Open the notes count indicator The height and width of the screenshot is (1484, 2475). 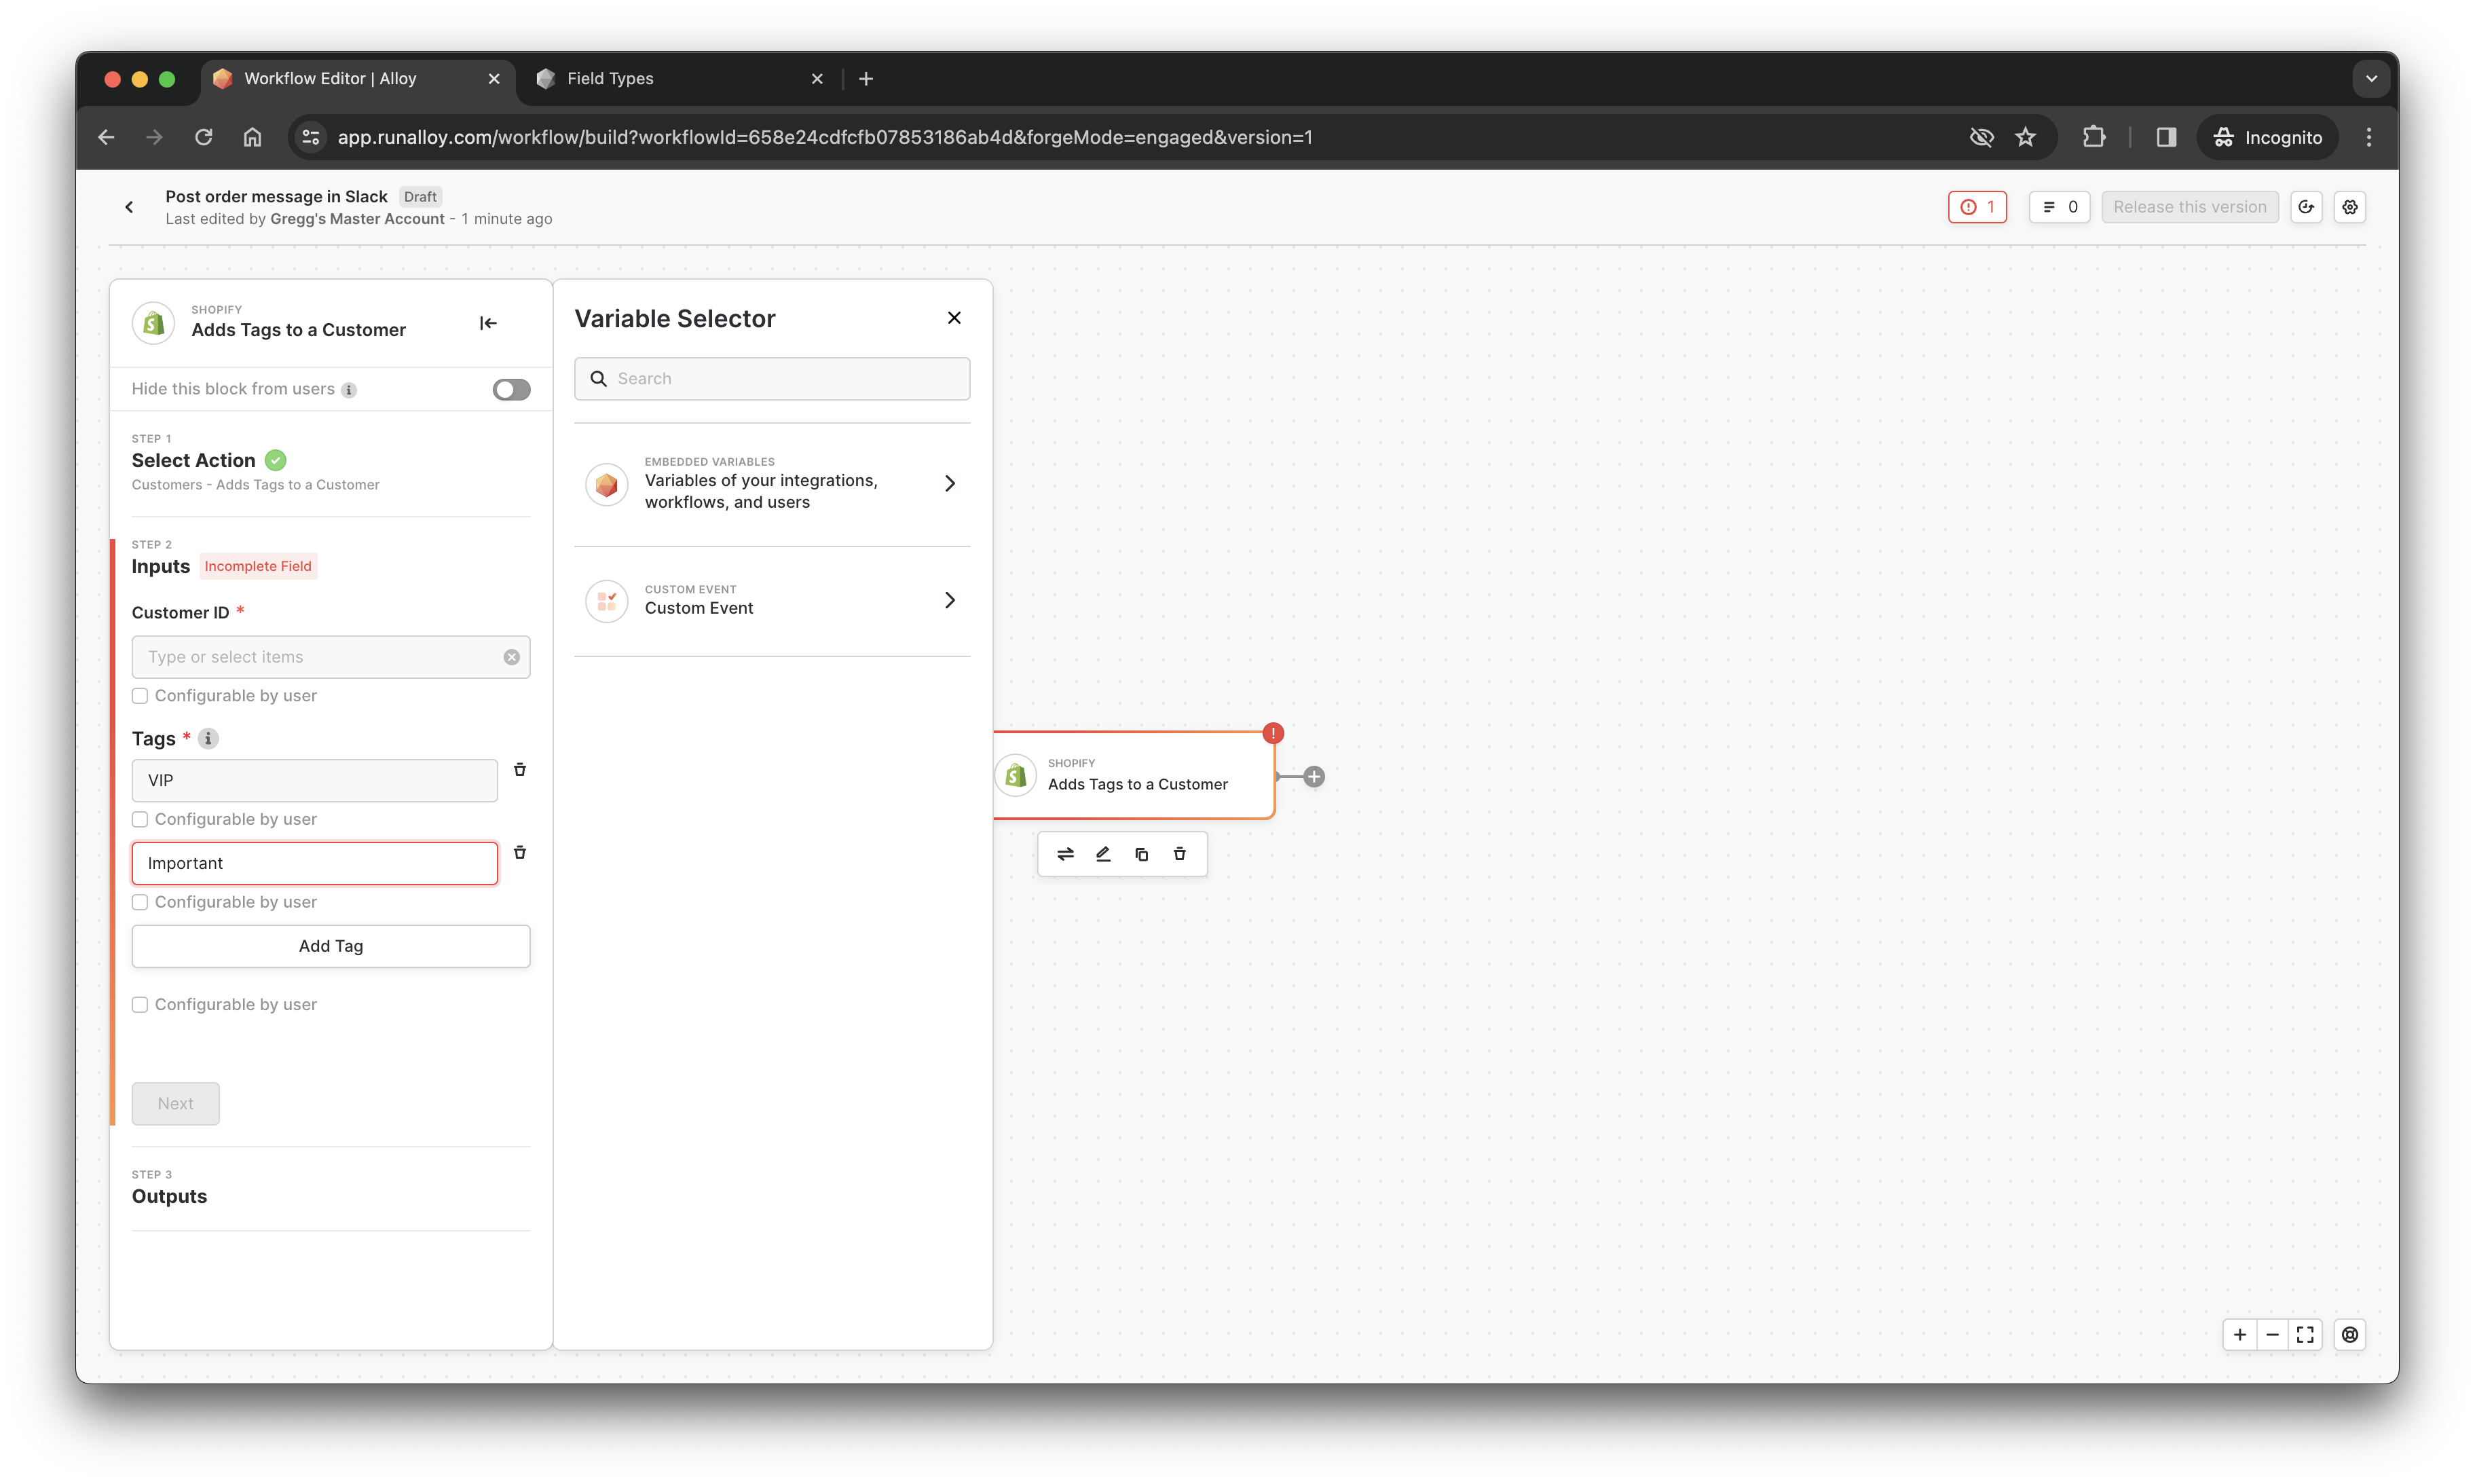click(2059, 207)
